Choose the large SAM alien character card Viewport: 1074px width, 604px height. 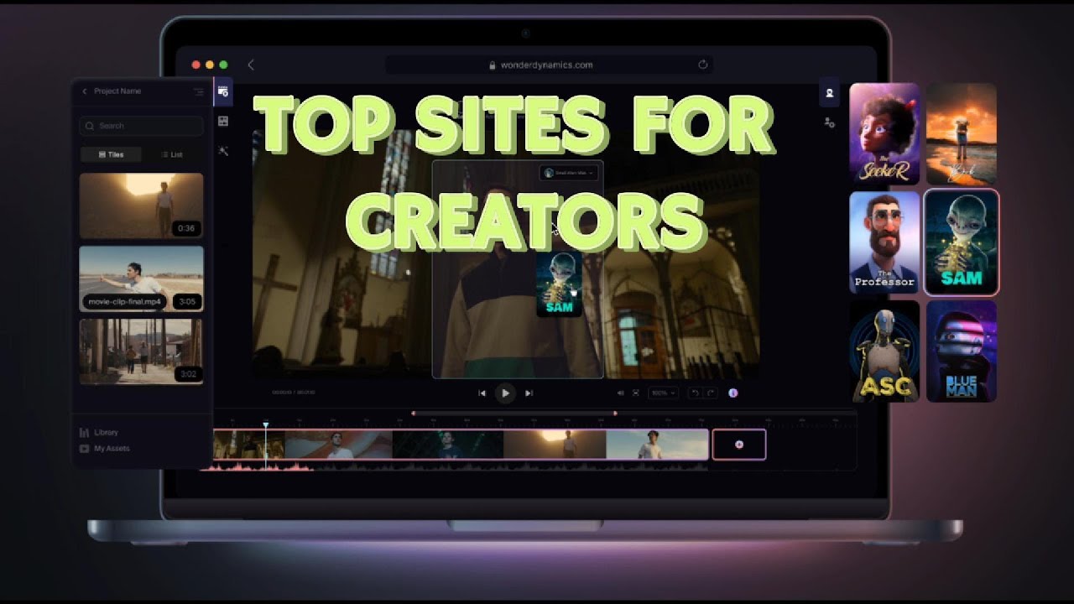pyautogui.click(x=962, y=242)
